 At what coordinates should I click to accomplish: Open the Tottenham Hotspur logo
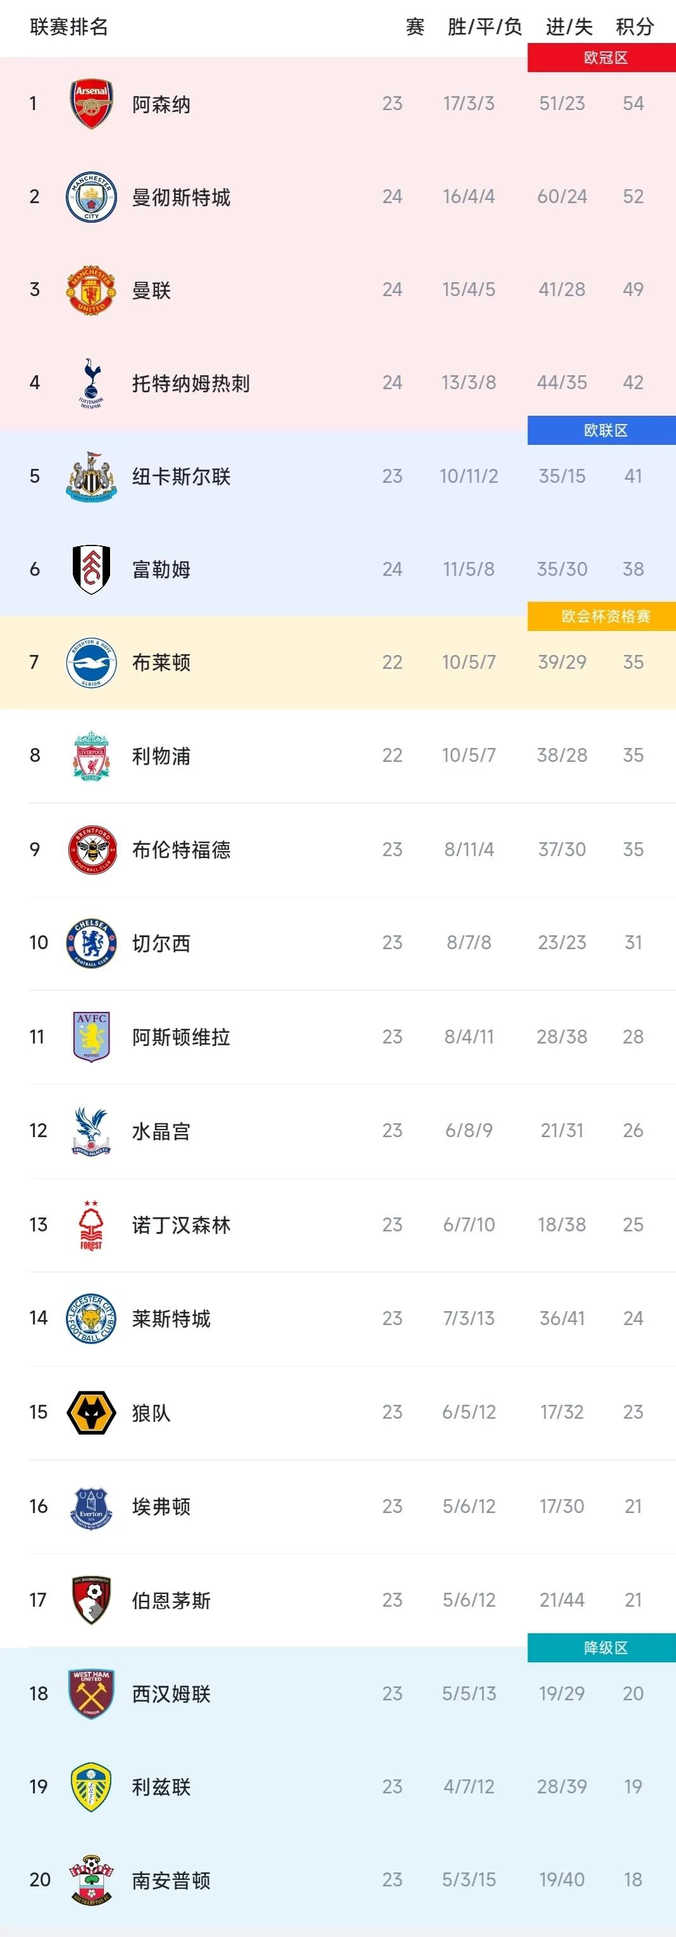pyautogui.click(x=91, y=383)
